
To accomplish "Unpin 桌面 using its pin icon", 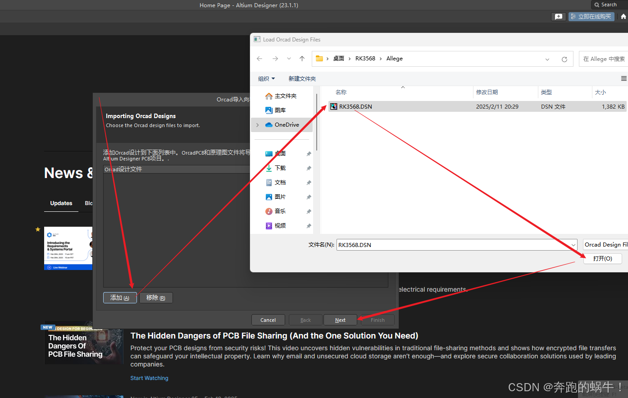I will pyautogui.click(x=309, y=154).
